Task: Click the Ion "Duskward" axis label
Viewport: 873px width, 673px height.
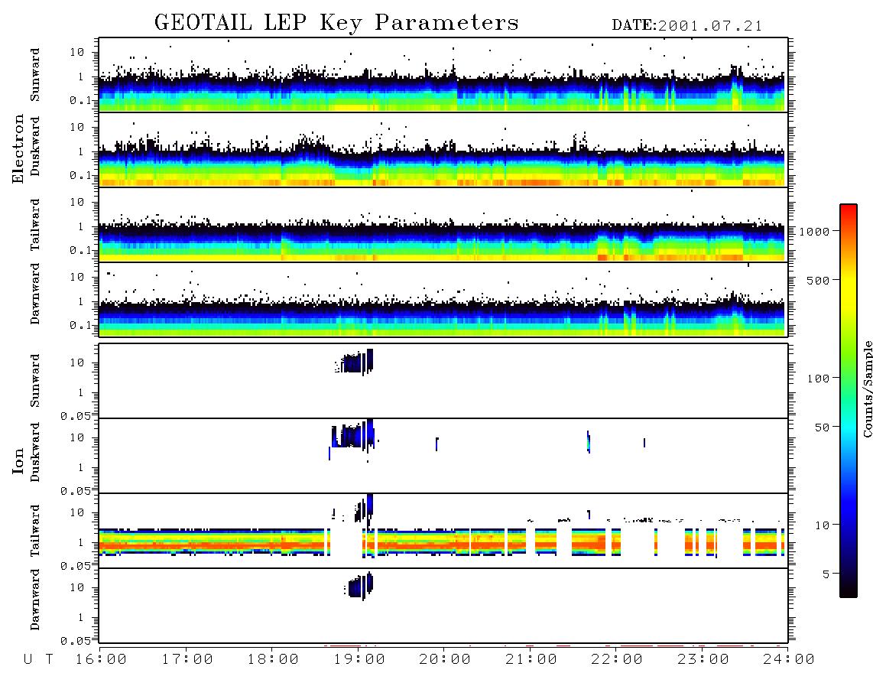Action: click(34, 452)
